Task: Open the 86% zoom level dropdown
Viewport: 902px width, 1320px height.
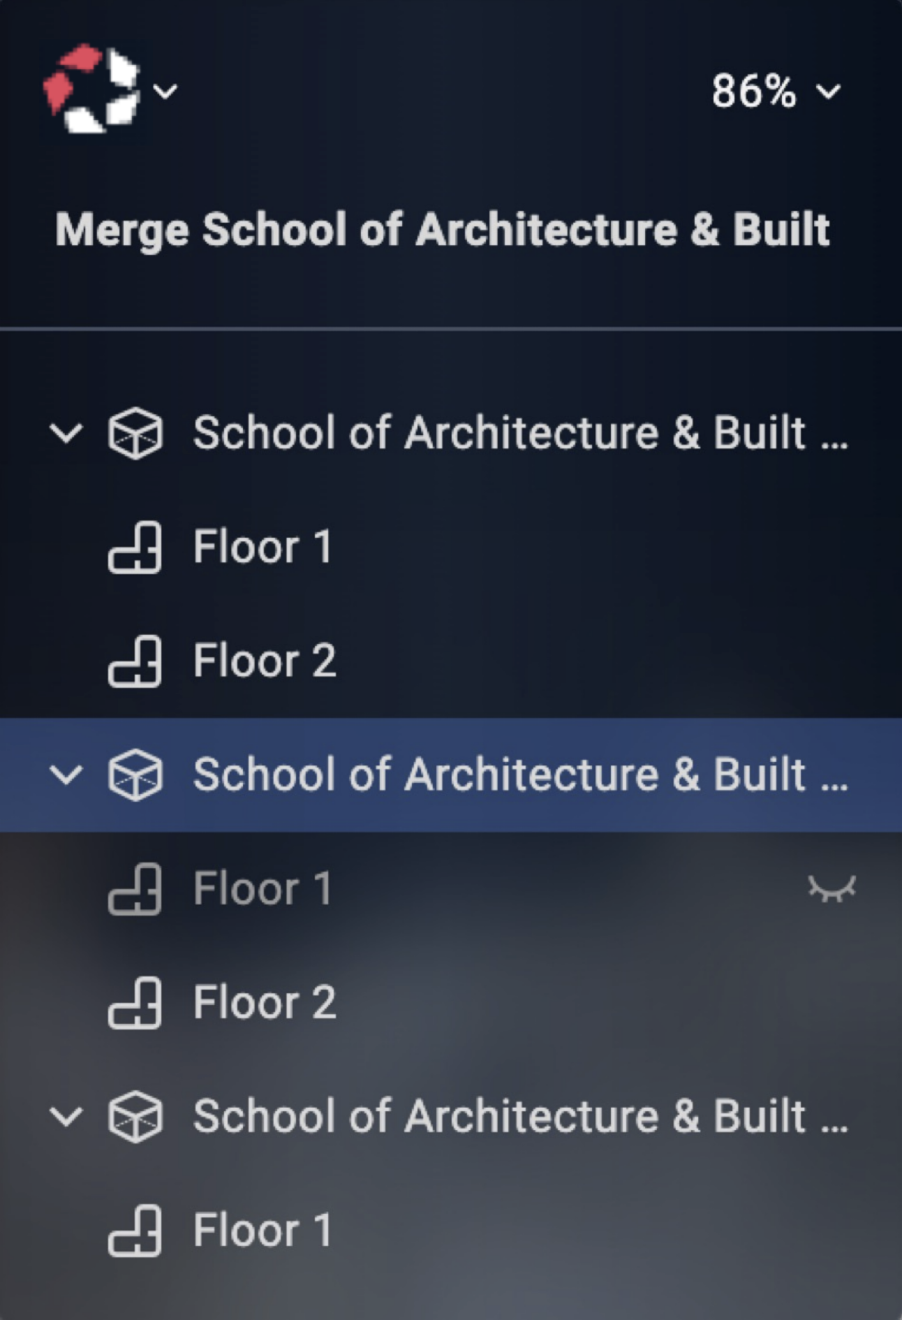Action: (776, 91)
